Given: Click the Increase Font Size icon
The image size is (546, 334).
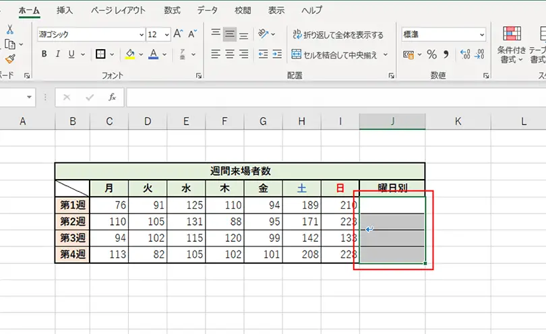Looking at the screenshot, I should point(178,34).
